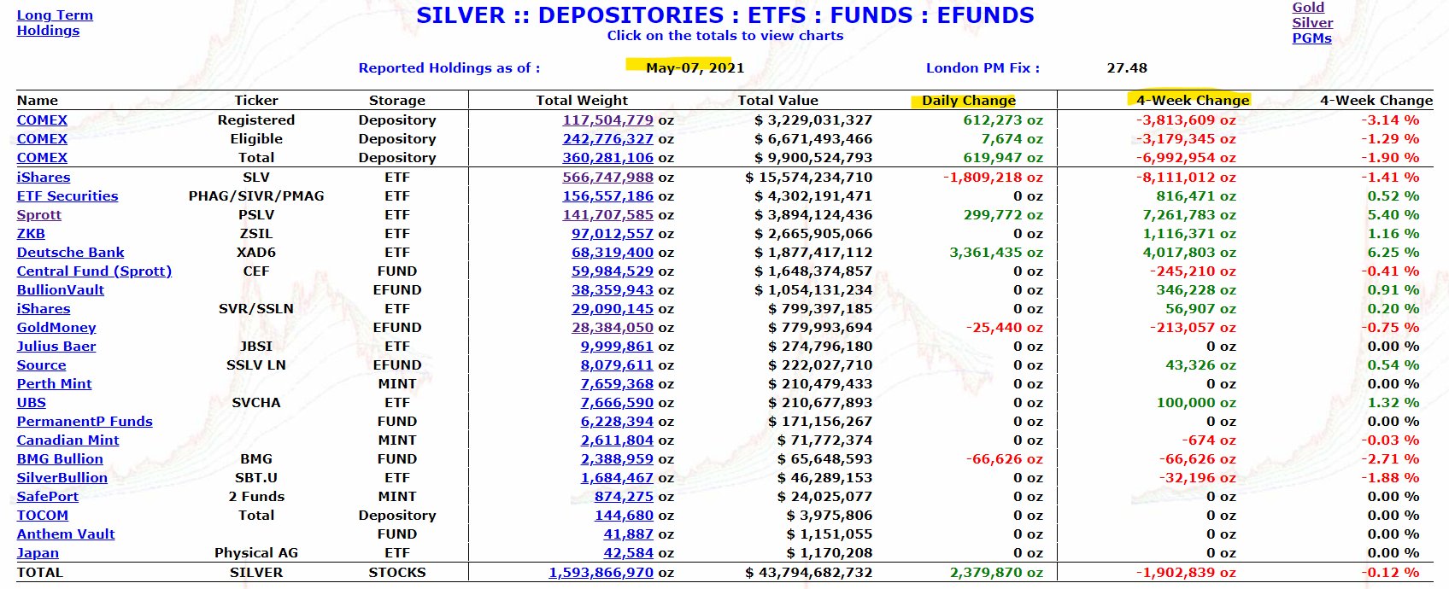Viewport: 1449px width, 589px height.
Task: Open the 2,388,959 oz BMG total
Action: pos(617,459)
